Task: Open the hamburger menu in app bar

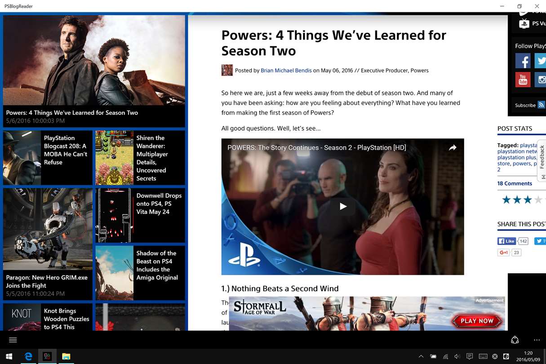Action: pos(13,340)
